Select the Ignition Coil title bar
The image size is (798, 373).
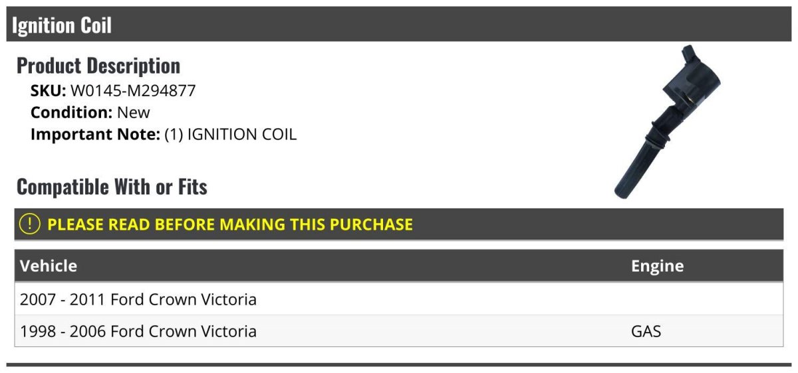click(x=399, y=25)
